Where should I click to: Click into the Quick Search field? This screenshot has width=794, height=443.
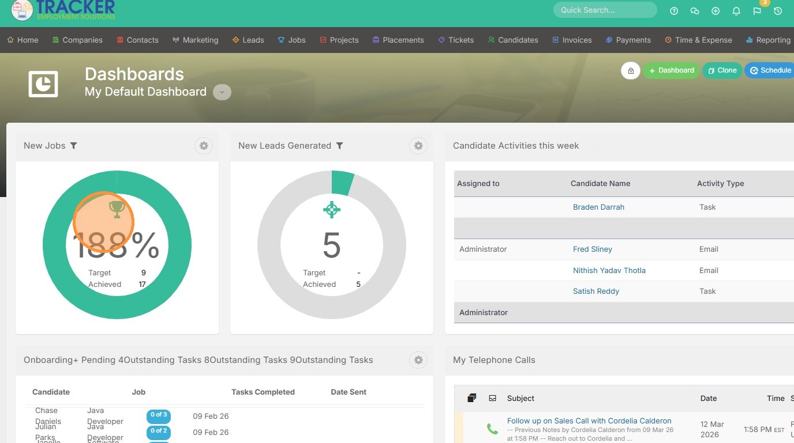pos(605,10)
